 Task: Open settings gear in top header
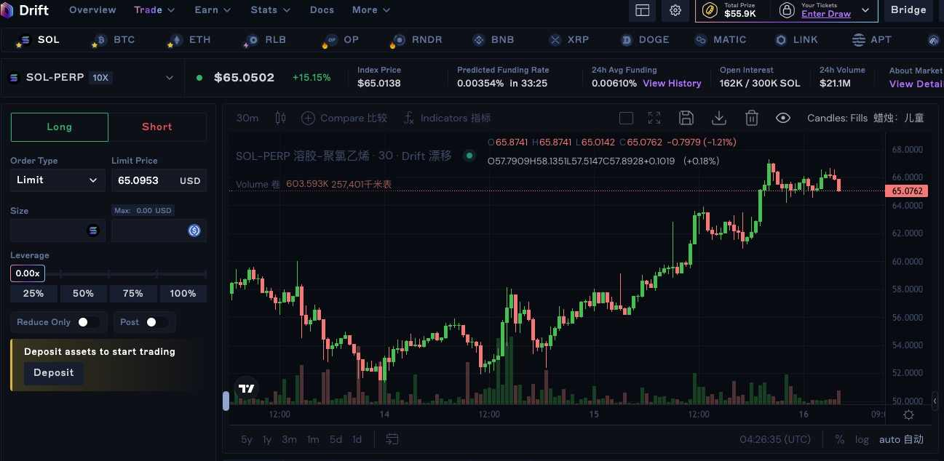(675, 10)
